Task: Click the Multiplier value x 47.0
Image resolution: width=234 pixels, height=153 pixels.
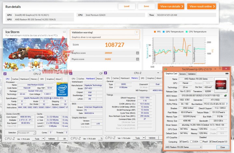Action: tap(26, 120)
